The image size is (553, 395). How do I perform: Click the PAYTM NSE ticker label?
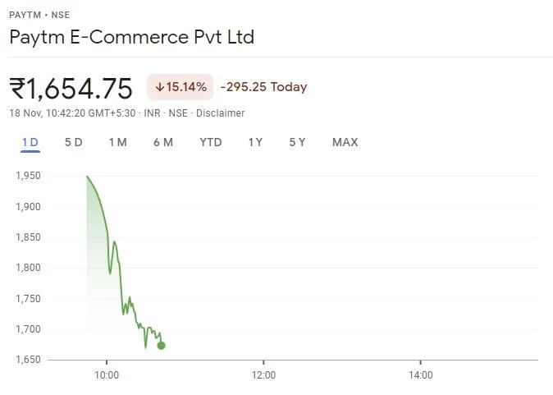pyautogui.click(x=39, y=14)
